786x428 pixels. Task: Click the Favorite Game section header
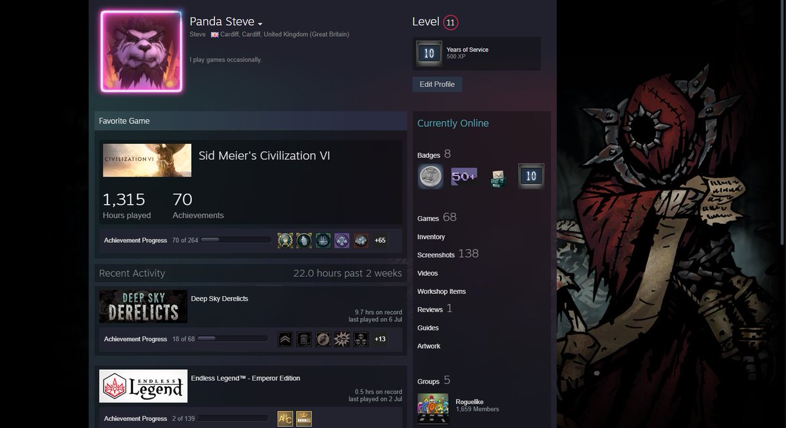251,121
